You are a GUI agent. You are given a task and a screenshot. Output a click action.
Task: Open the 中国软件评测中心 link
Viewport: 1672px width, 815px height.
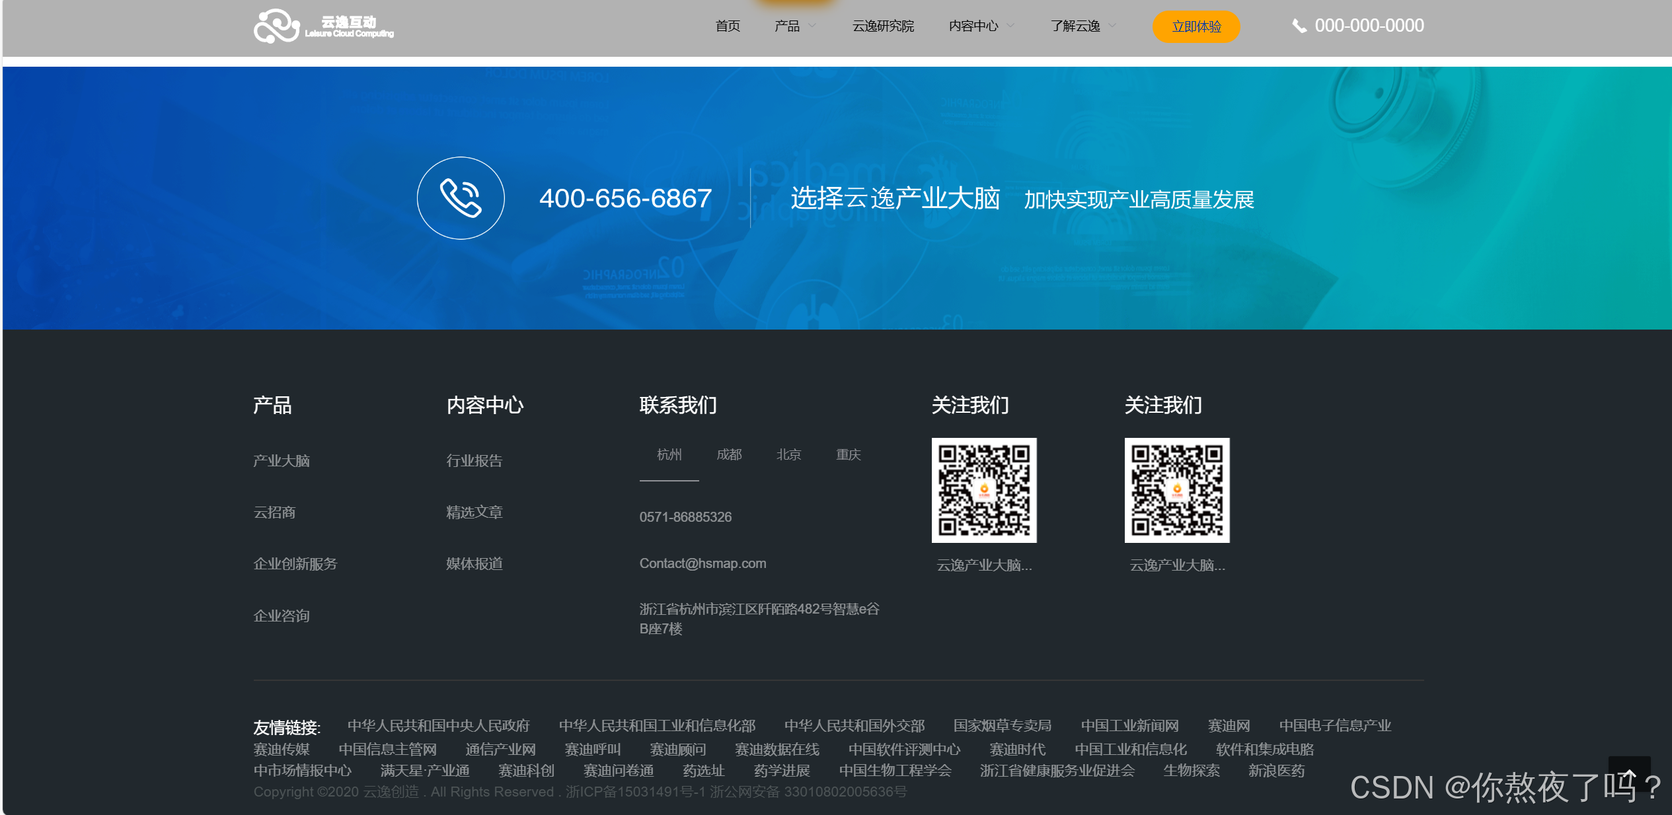tap(905, 749)
